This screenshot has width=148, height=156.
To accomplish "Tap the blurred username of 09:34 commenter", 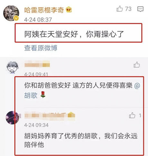I will click(x=45, y=115).
